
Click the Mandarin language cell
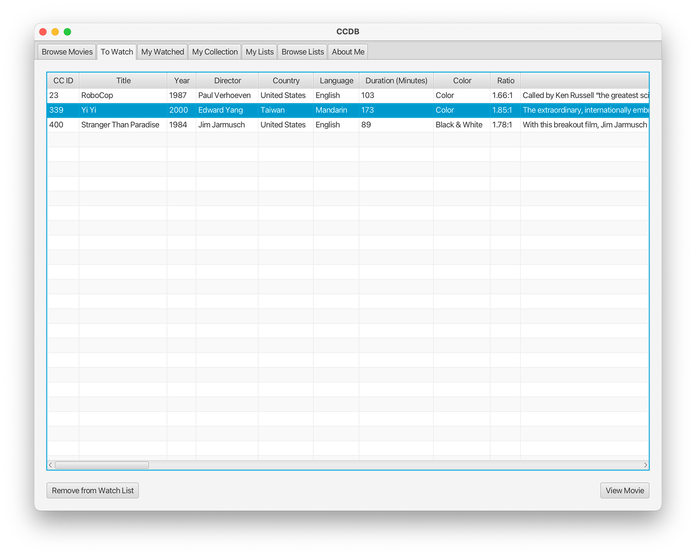336,110
